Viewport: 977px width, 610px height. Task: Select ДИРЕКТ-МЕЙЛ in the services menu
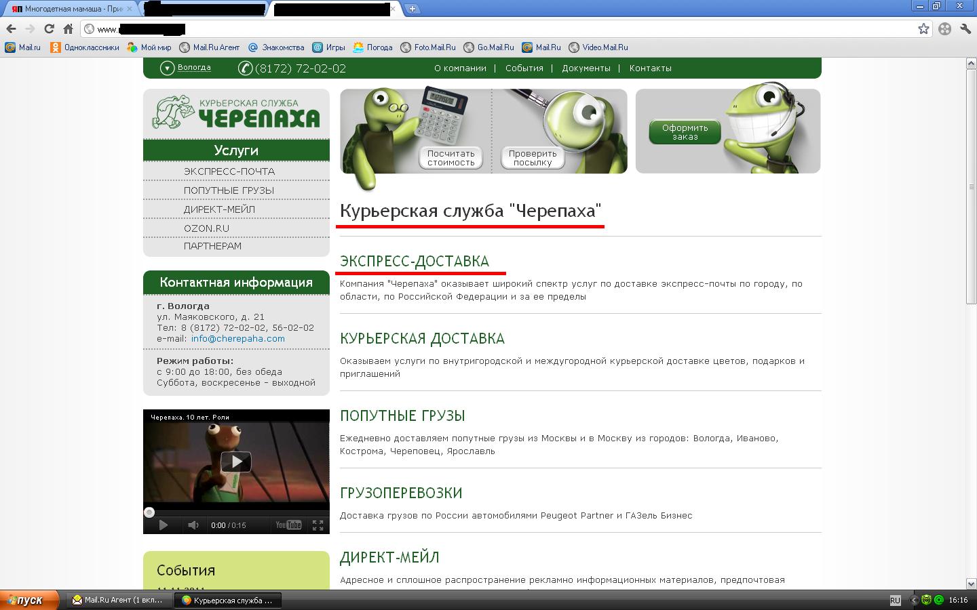pyautogui.click(x=219, y=209)
